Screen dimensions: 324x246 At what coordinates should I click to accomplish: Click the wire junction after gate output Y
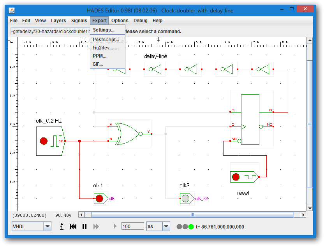coord(166,134)
